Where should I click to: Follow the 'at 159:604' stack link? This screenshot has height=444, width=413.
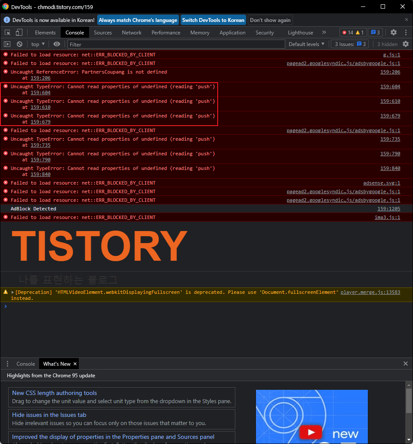40,92
